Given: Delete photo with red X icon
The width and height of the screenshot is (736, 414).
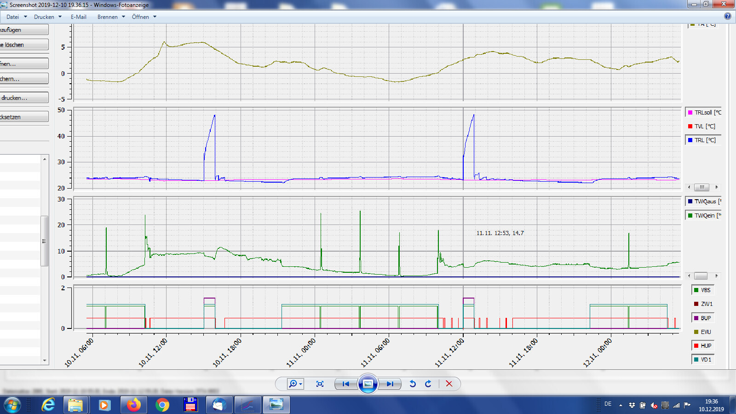Looking at the screenshot, I should click(449, 384).
